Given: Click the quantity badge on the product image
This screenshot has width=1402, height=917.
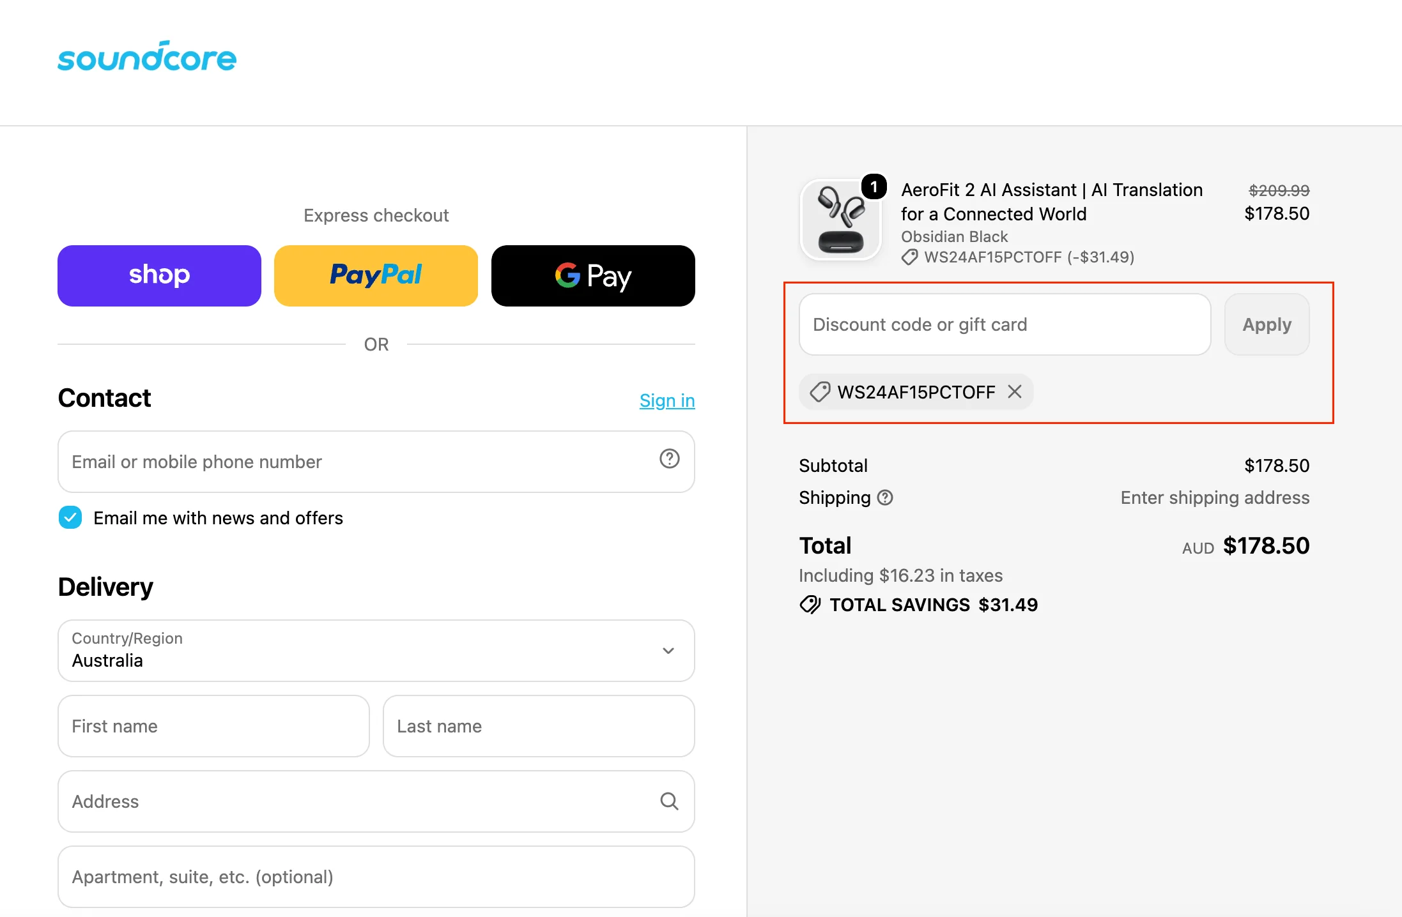Looking at the screenshot, I should click(x=874, y=186).
